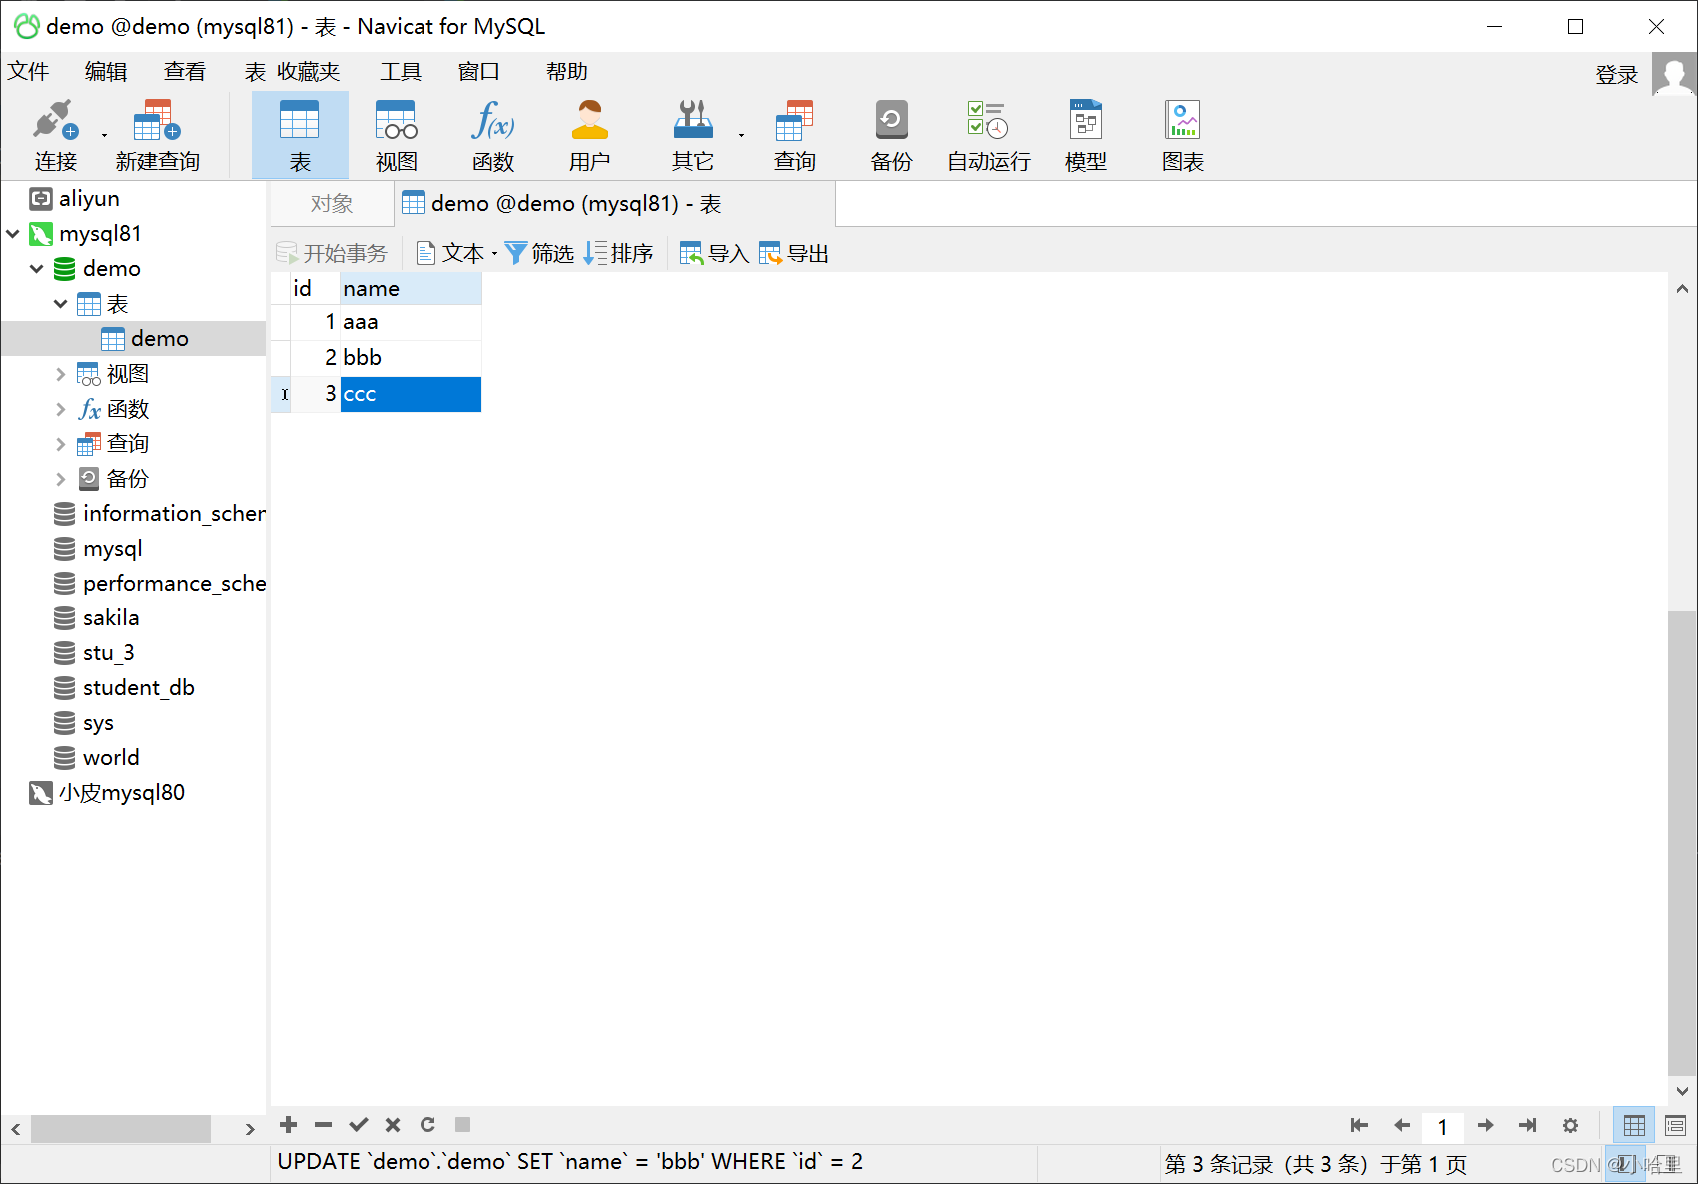Select the 表 (Table) toolbar icon
This screenshot has height=1184, width=1698.
click(x=300, y=136)
